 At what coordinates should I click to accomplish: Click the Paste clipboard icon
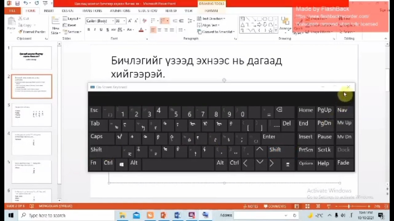click(11, 22)
